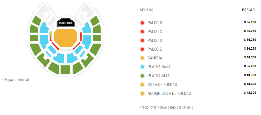Select the red PALCO D dot

click(x=142, y=41)
